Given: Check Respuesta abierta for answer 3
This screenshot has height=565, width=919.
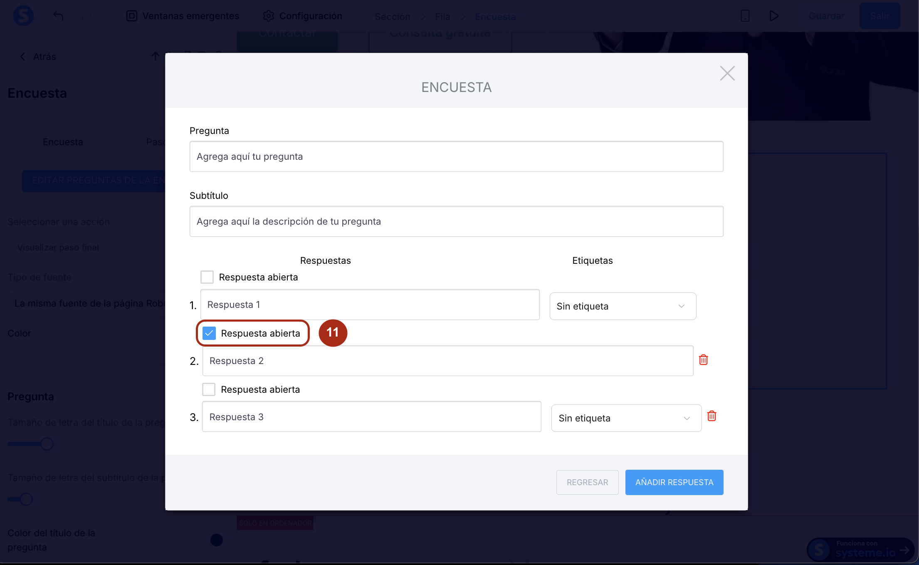Looking at the screenshot, I should point(209,389).
